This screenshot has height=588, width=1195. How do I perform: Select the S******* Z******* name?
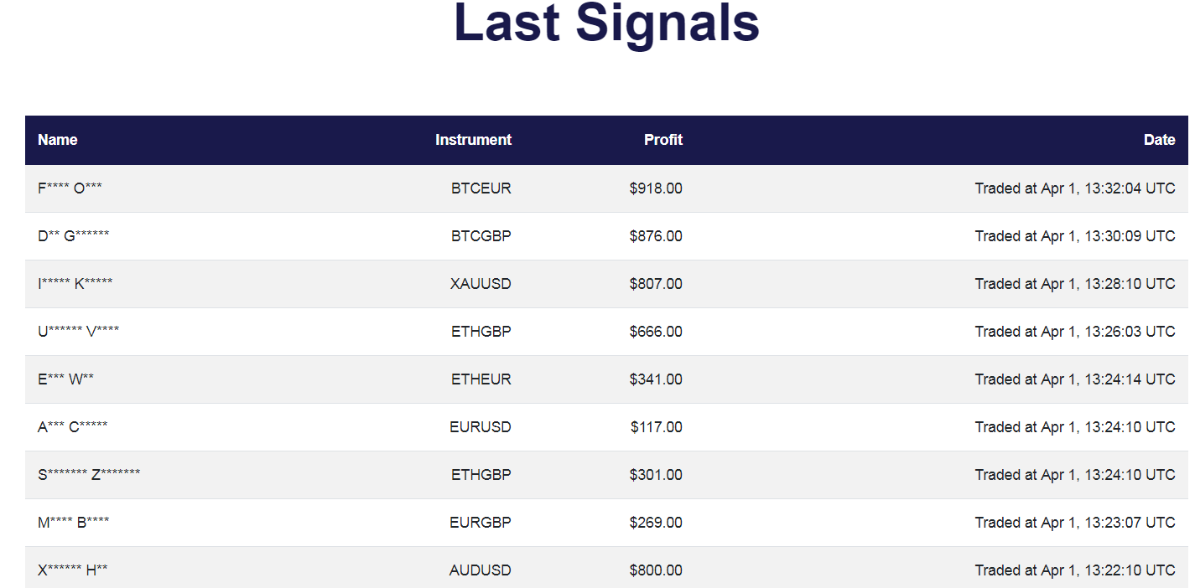pyautogui.click(x=89, y=475)
